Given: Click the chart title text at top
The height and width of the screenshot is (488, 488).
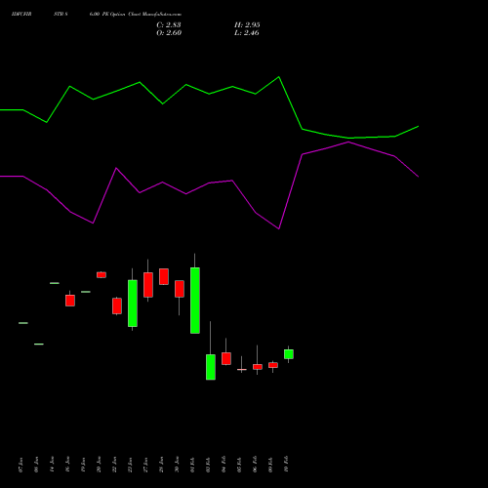Looking at the screenshot, I should coord(97,15).
